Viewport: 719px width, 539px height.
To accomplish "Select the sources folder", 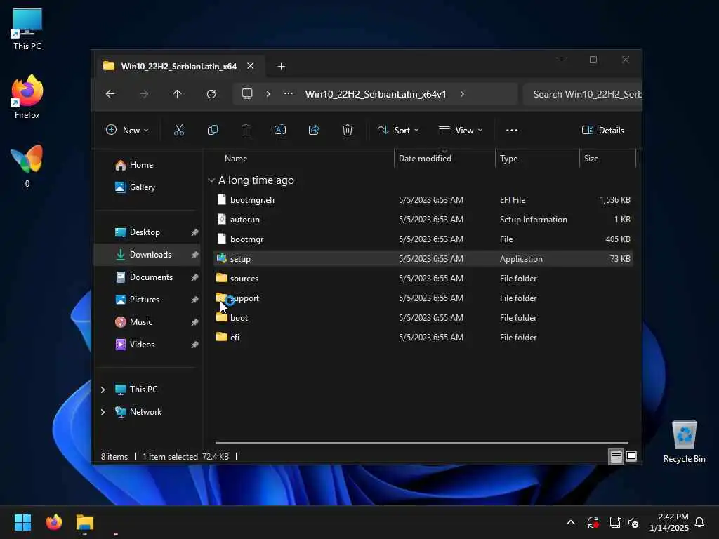I will (x=423, y=279).
